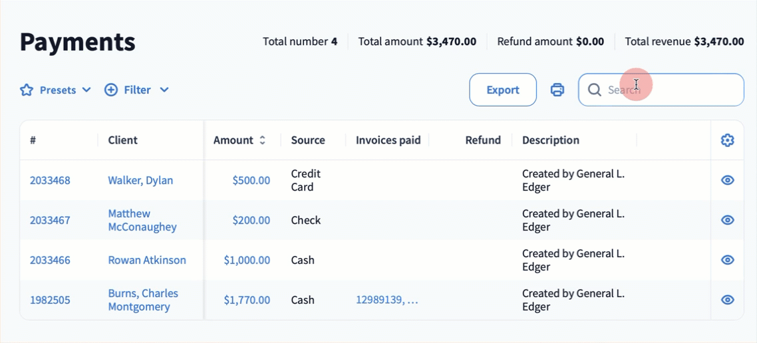View payment 2033468 with eye icon
Viewport: 757px width, 343px height.
[x=727, y=180]
